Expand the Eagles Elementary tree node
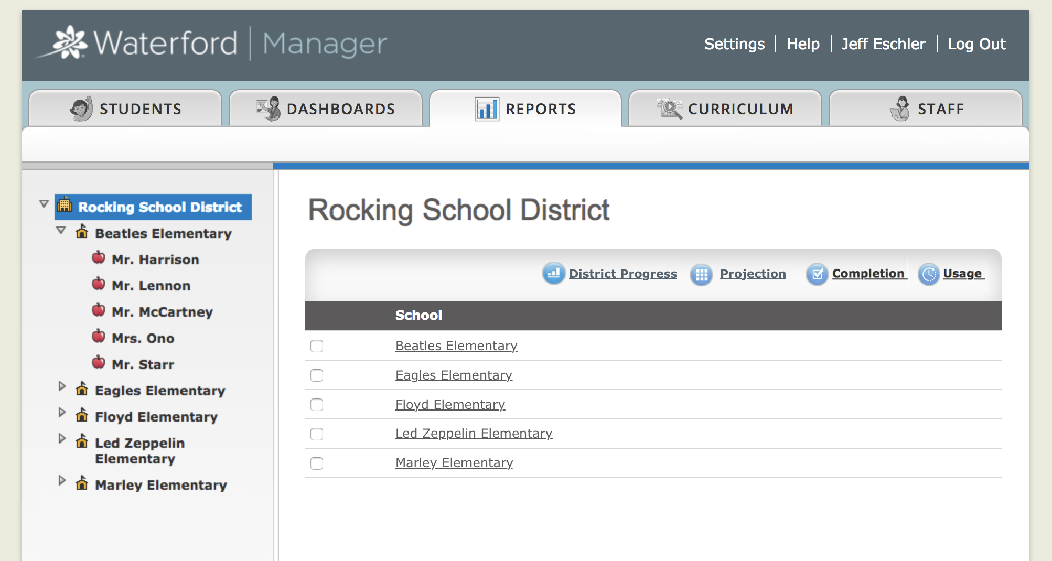This screenshot has height=561, width=1052. click(x=62, y=386)
